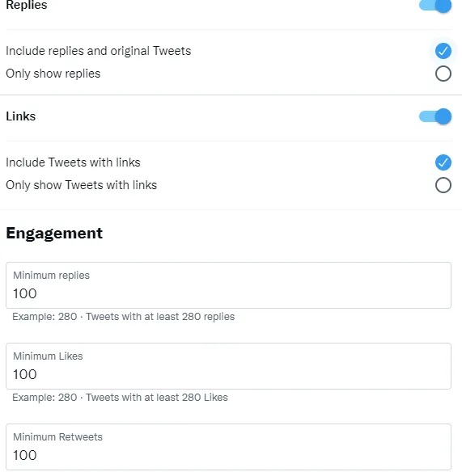Click the 'Include replies and original Tweets' label

tap(98, 51)
